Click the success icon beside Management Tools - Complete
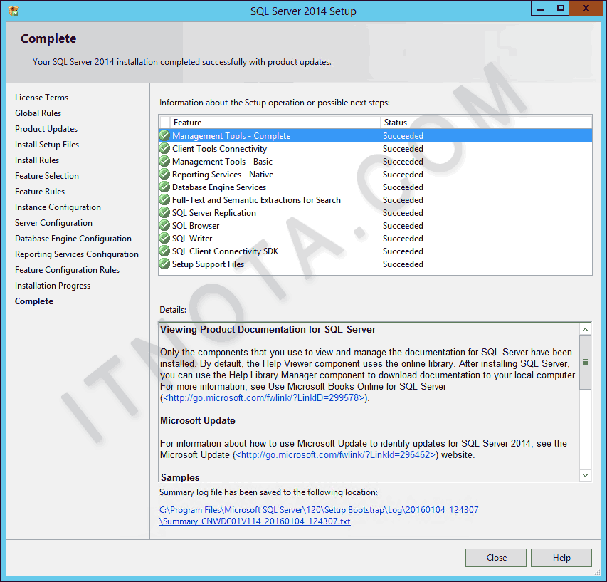Viewport: 607px width, 582px height. point(164,135)
